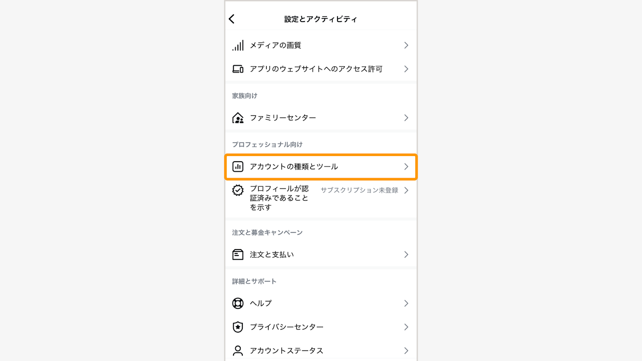Click the サブスクリプション未登録 status text
This screenshot has height=361, width=642.
click(x=360, y=190)
